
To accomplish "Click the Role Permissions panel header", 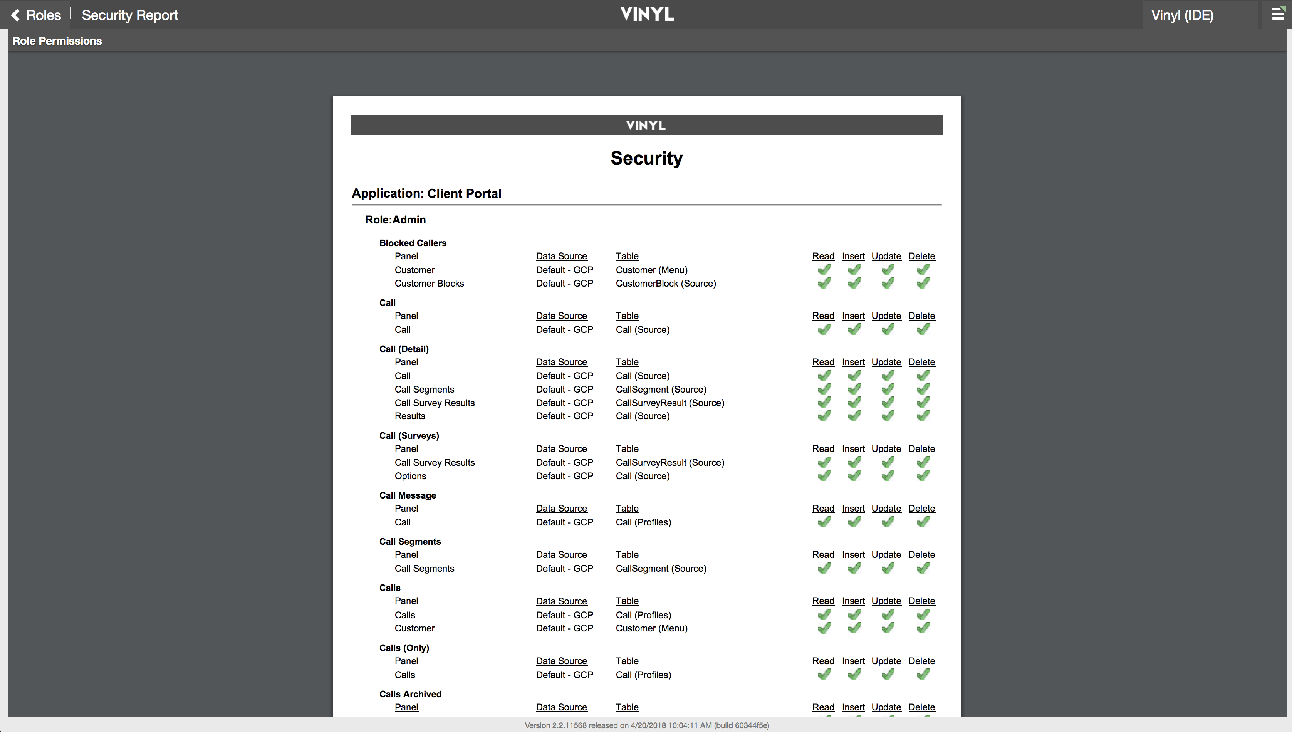I will click(57, 41).
